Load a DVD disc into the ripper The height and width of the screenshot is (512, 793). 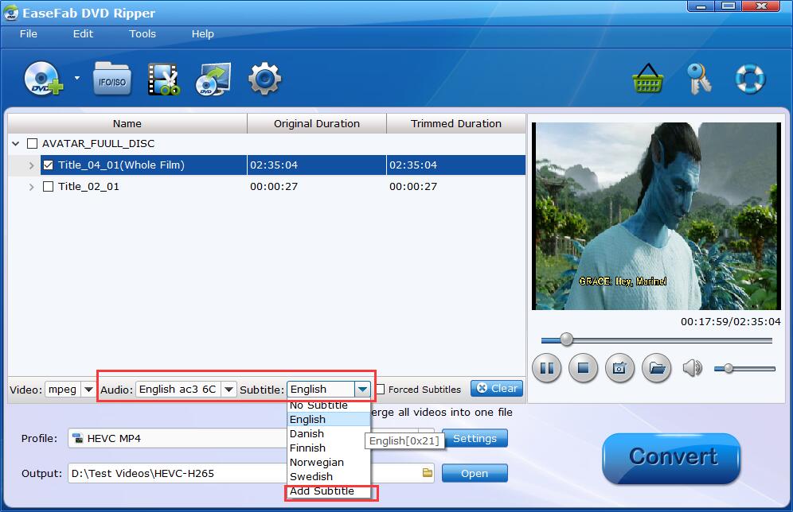(x=43, y=79)
